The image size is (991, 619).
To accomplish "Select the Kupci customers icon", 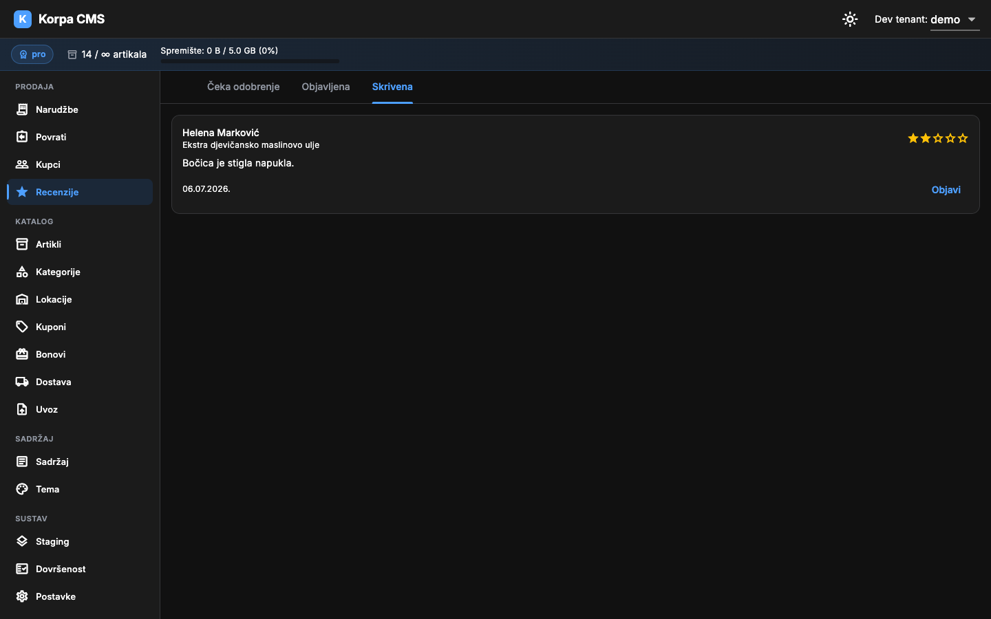I will point(22,164).
